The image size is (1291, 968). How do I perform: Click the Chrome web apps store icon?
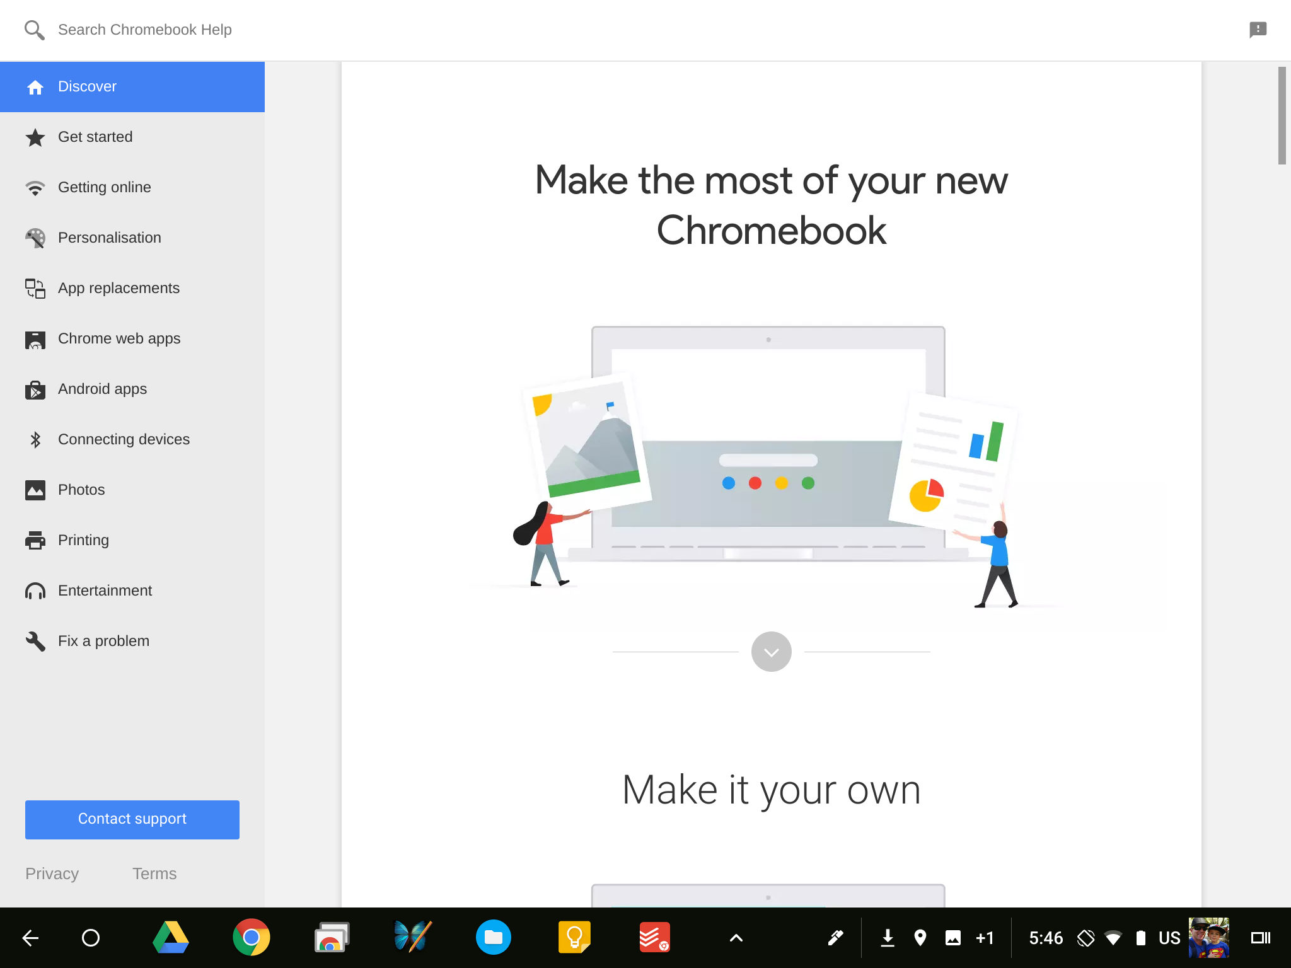[35, 340]
